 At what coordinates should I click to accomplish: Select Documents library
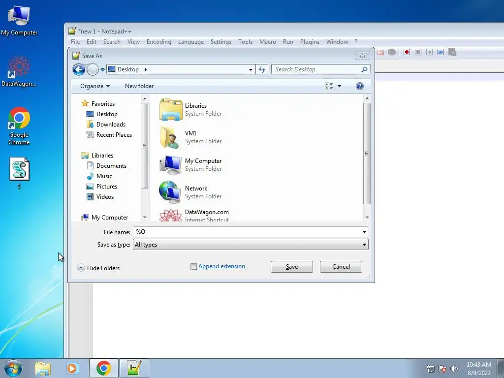click(107, 166)
